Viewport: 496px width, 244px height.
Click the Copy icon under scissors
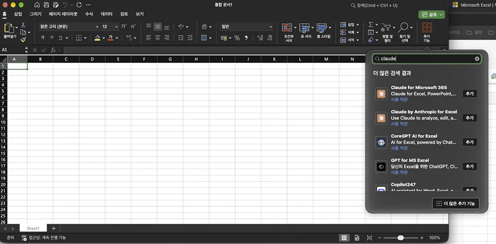(23, 32)
